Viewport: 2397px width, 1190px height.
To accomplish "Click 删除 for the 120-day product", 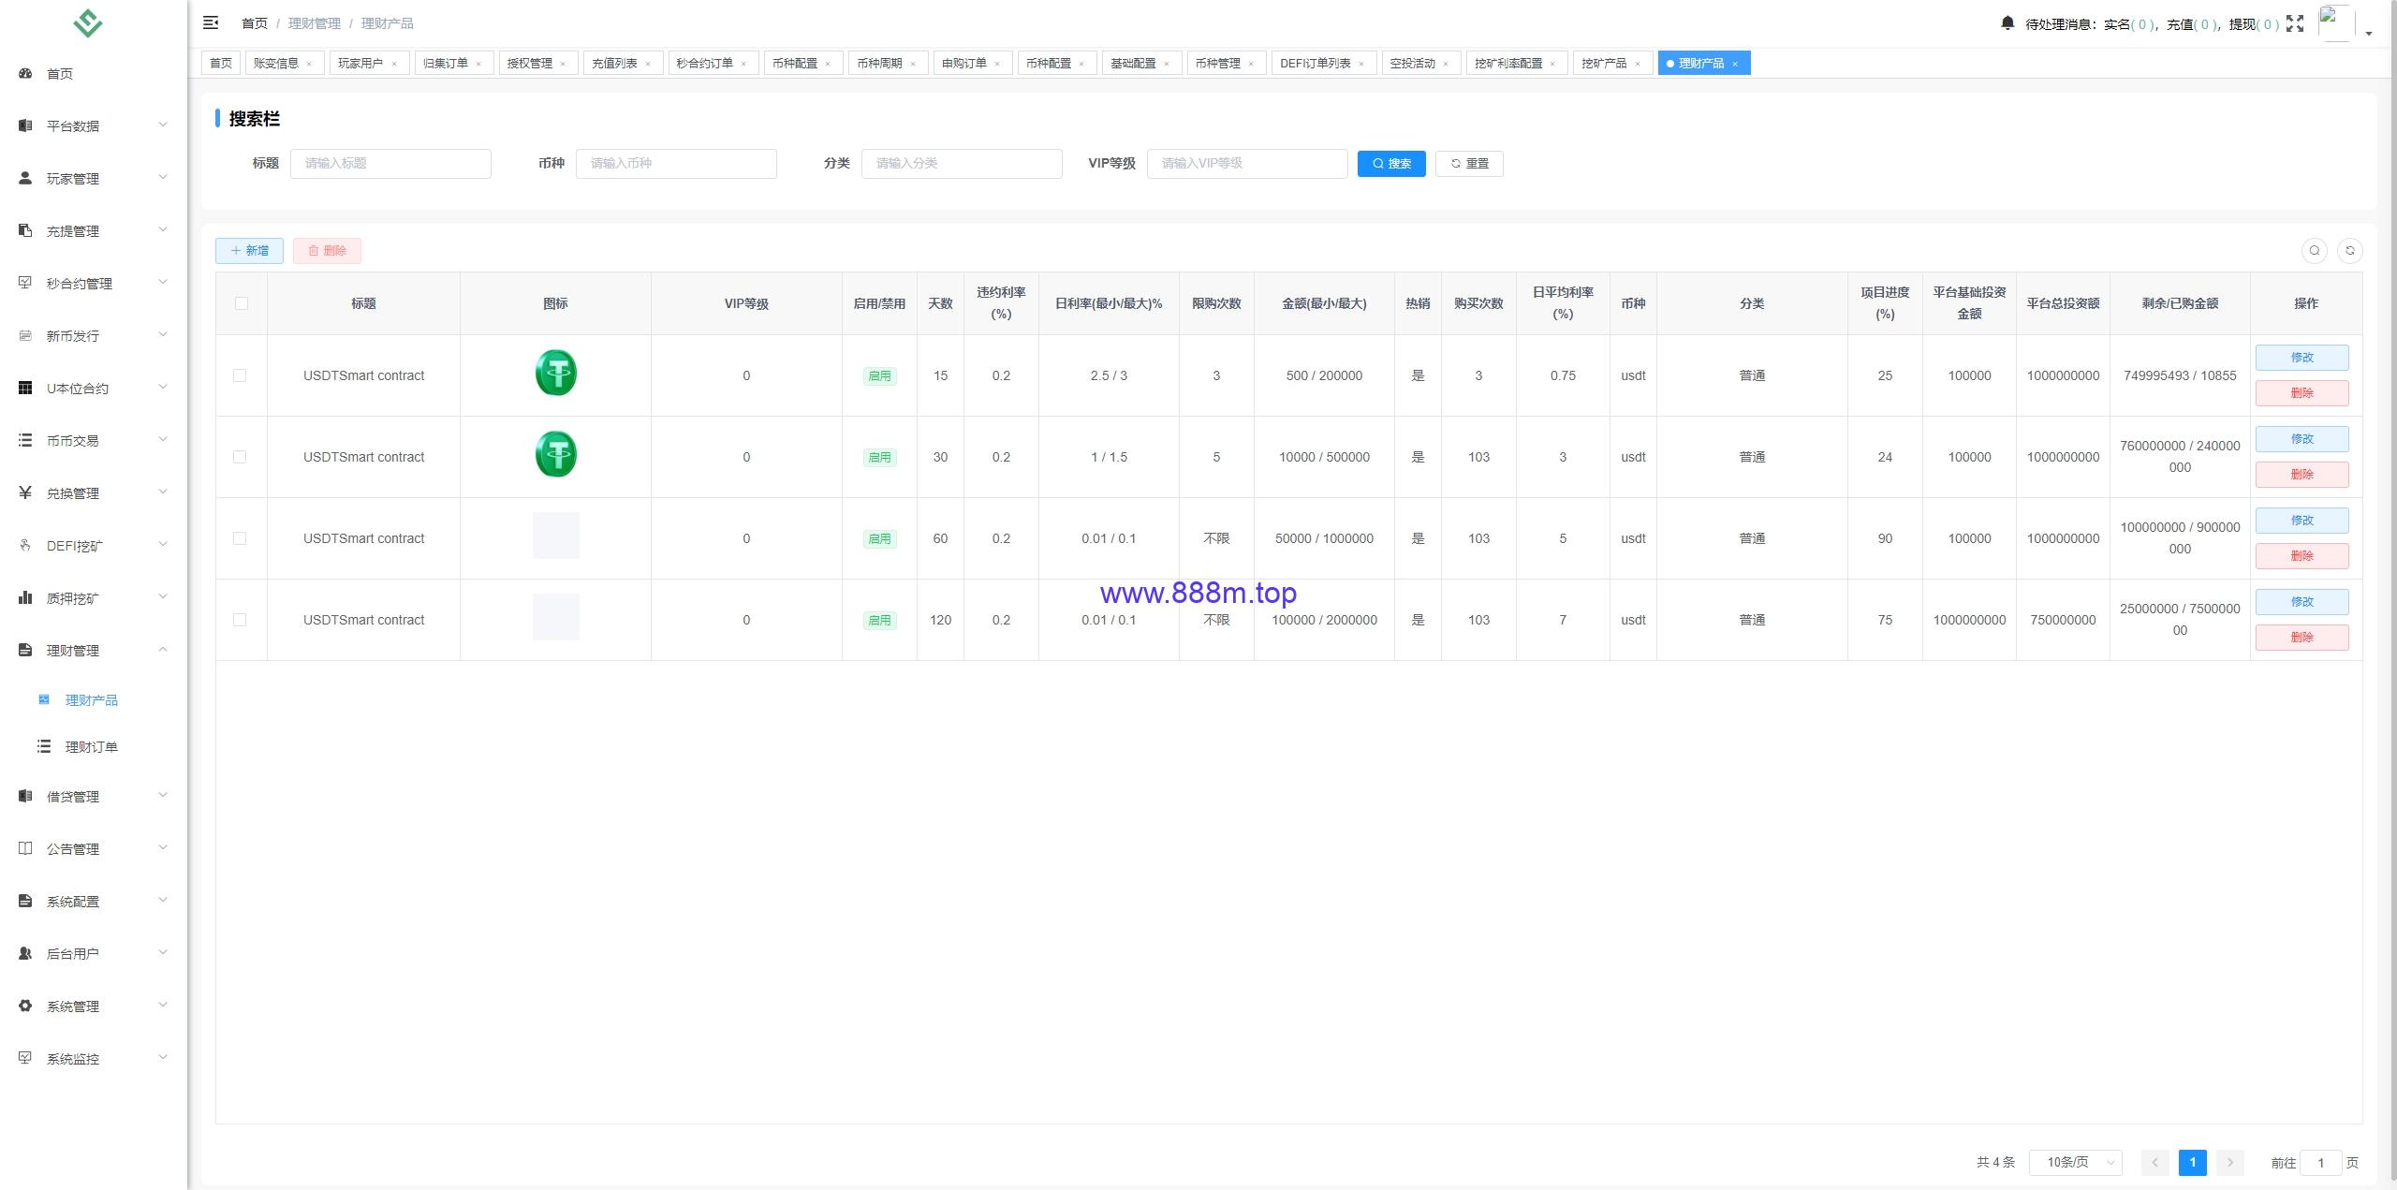I will pyautogui.click(x=2301, y=638).
